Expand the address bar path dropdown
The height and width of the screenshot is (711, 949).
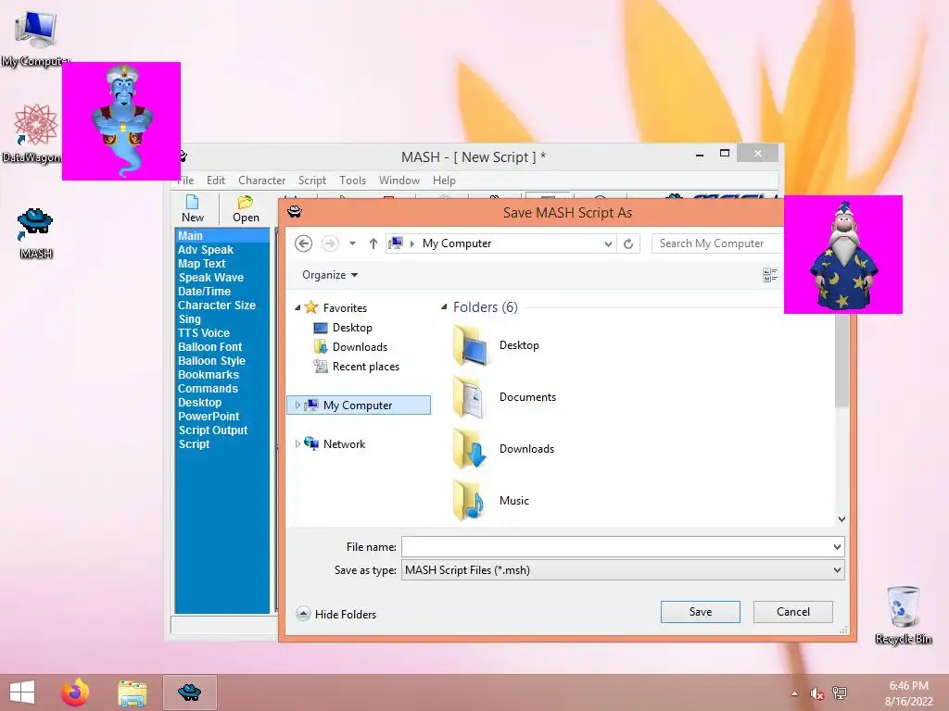(608, 243)
